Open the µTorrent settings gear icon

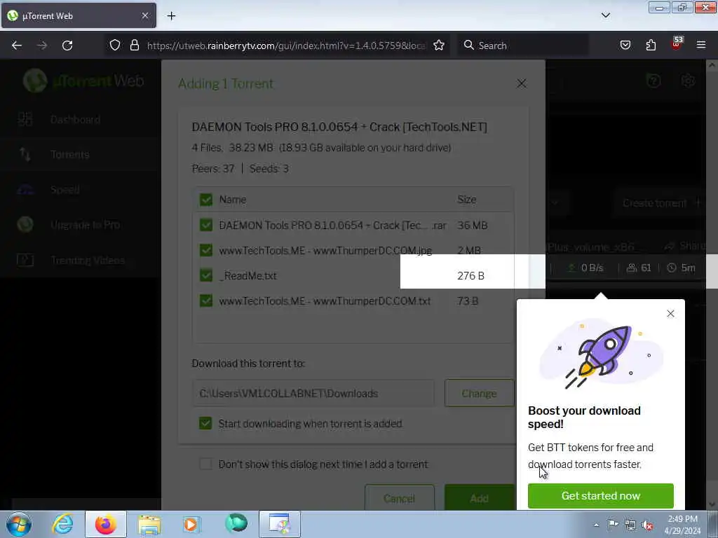point(688,81)
